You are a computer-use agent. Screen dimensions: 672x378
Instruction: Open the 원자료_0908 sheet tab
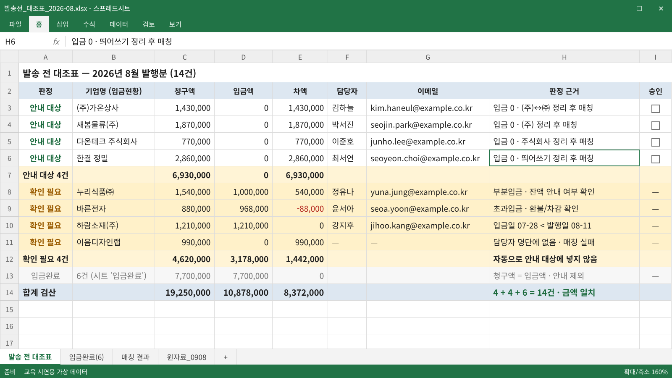point(186,357)
